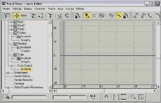Open the Settings menu

coord(17,9)
